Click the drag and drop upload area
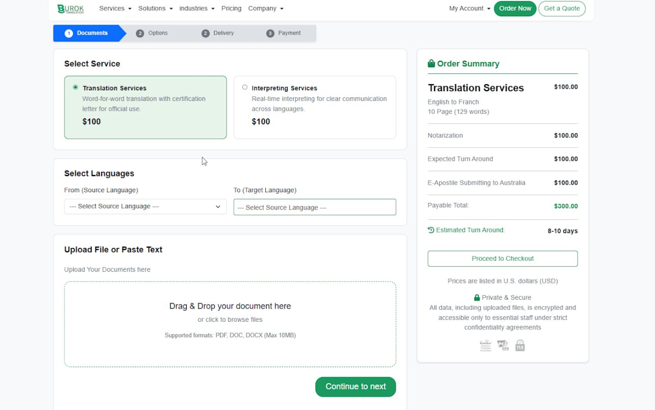 [x=230, y=324]
